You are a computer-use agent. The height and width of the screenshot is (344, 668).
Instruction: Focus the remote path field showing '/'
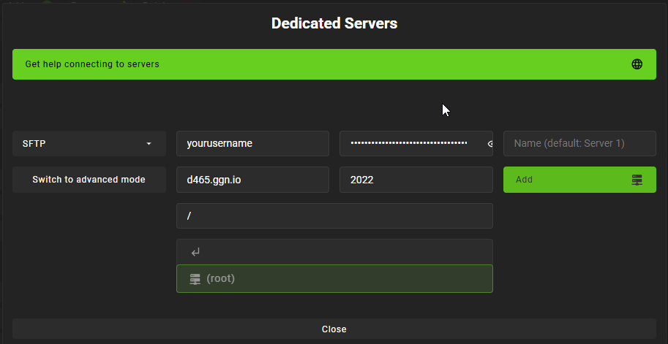(334, 216)
